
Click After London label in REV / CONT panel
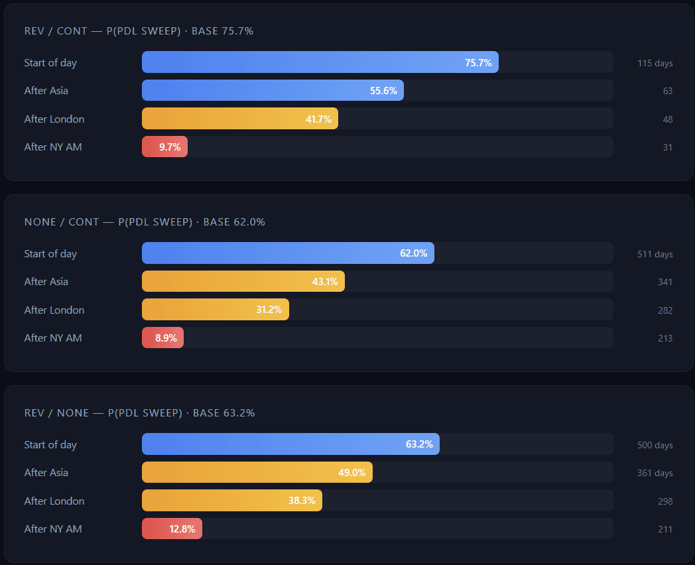(x=54, y=119)
